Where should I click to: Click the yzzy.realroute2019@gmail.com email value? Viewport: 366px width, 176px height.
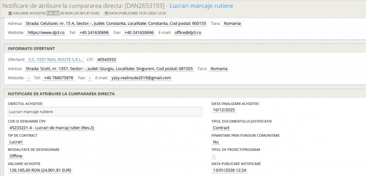click(x=141, y=78)
